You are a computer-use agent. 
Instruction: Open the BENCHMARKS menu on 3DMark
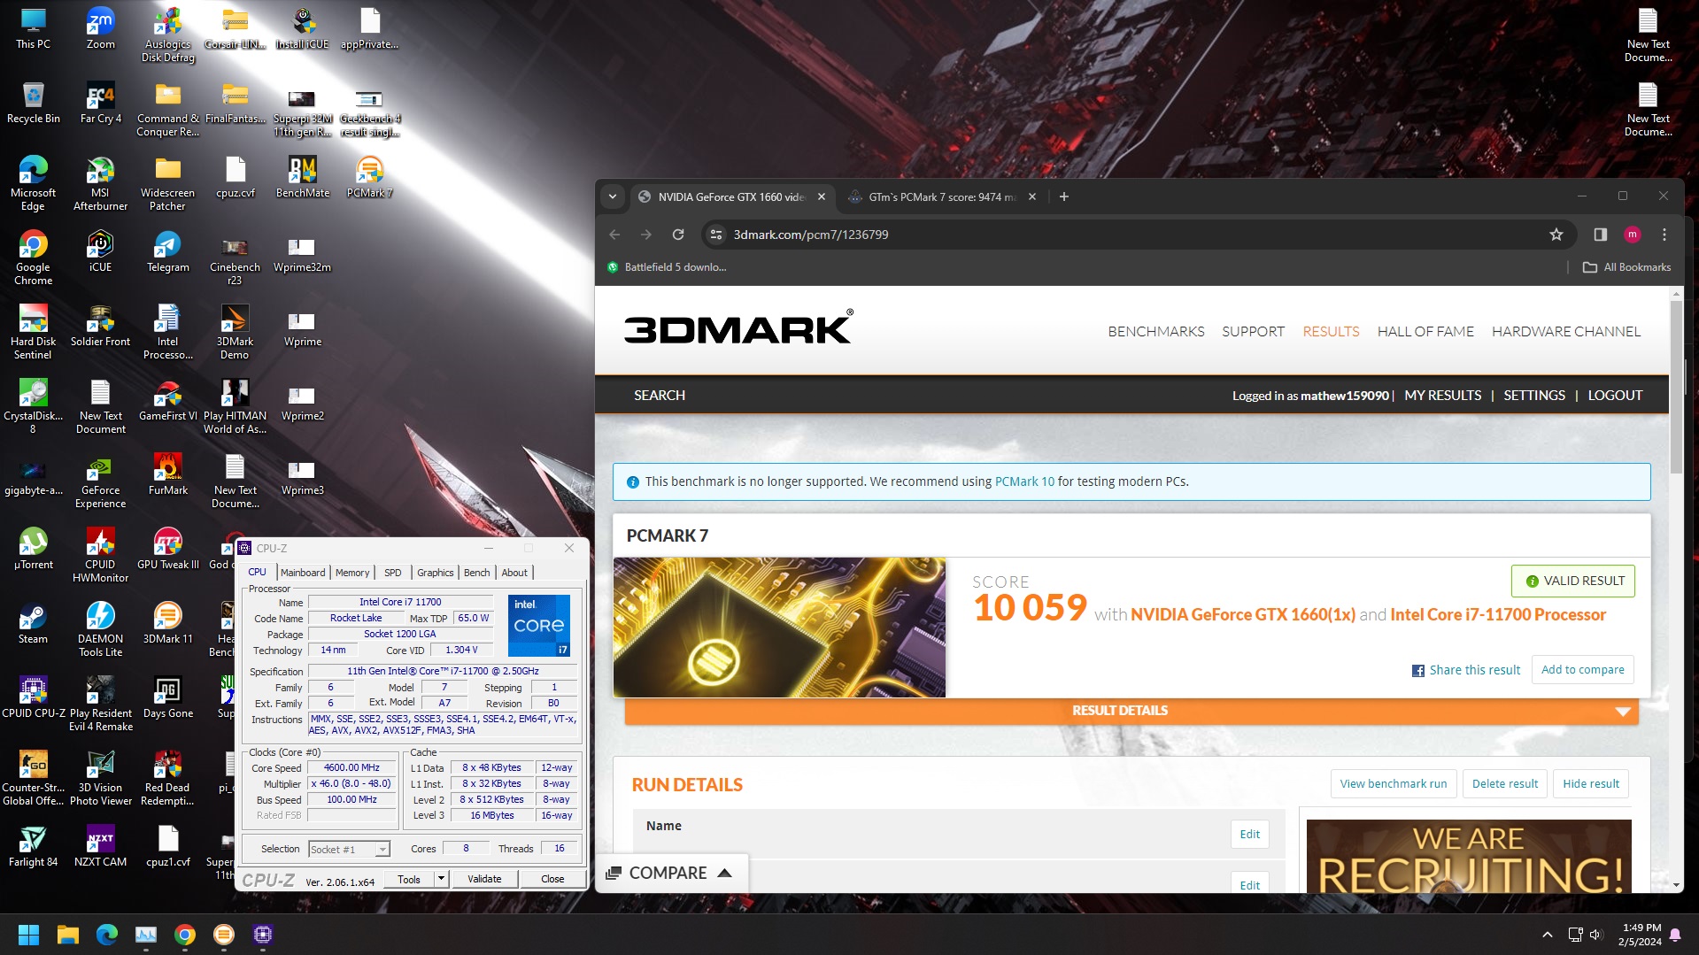tap(1155, 331)
